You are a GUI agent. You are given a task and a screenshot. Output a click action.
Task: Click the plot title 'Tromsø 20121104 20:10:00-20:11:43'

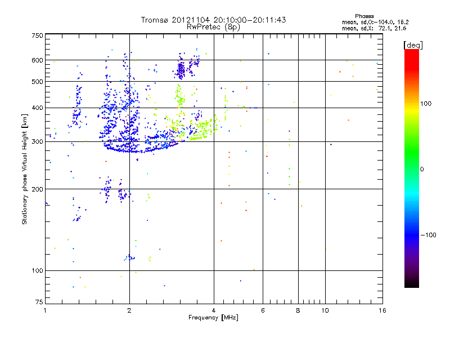click(x=213, y=20)
